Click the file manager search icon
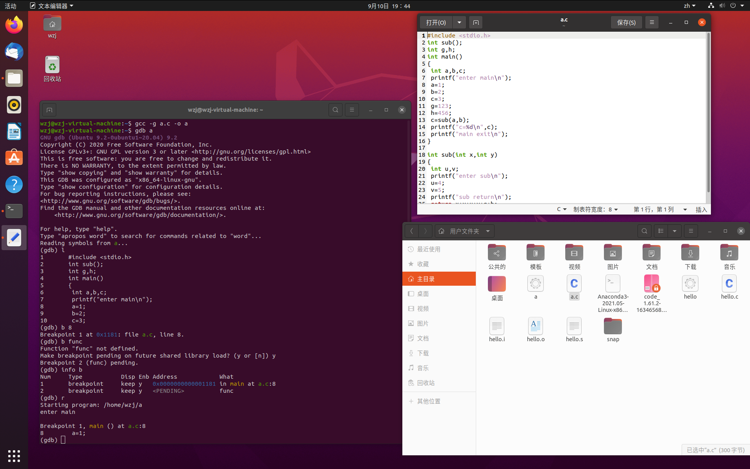This screenshot has width=750, height=469. click(x=644, y=231)
